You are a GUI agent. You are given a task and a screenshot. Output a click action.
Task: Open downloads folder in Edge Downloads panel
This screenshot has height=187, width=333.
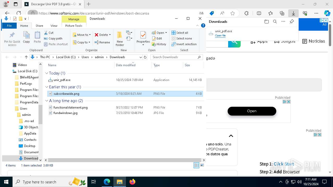[x=266, y=22]
